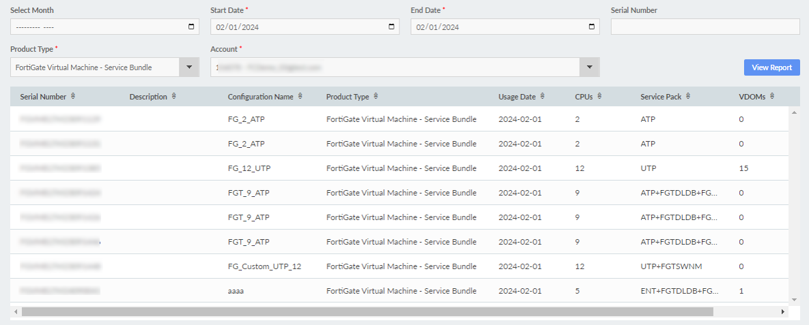Click VDOMs value 15
The height and width of the screenshot is (325, 809).
[743, 168]
